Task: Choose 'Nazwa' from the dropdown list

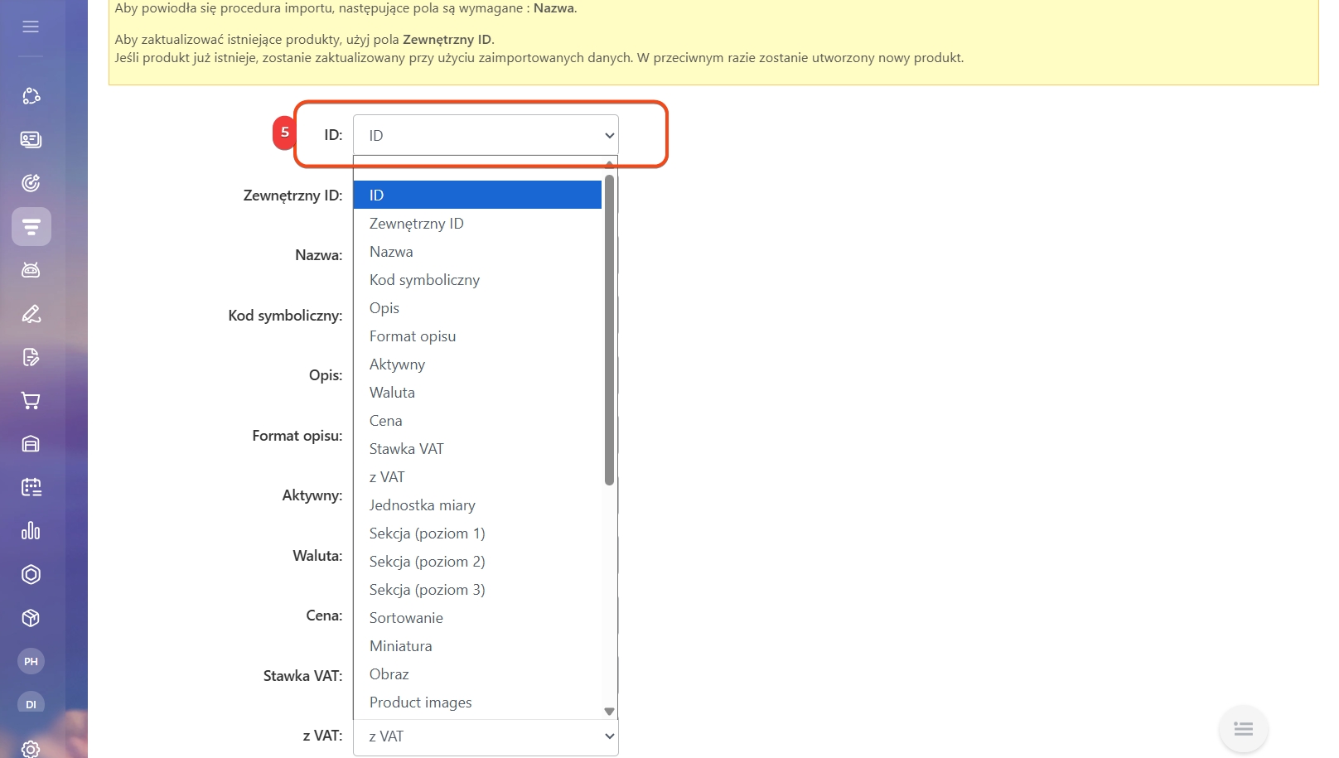Action: tap(391, 252)
